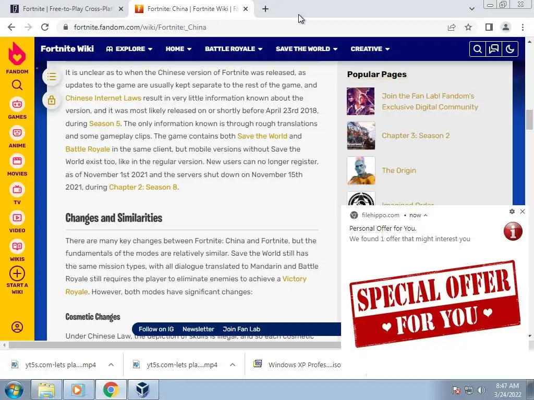This screenshot has width=534, height=400.
Task: Open the Chapter 3: Season 2 popular page
Action: pyautogui.click(x=416, y=136)
